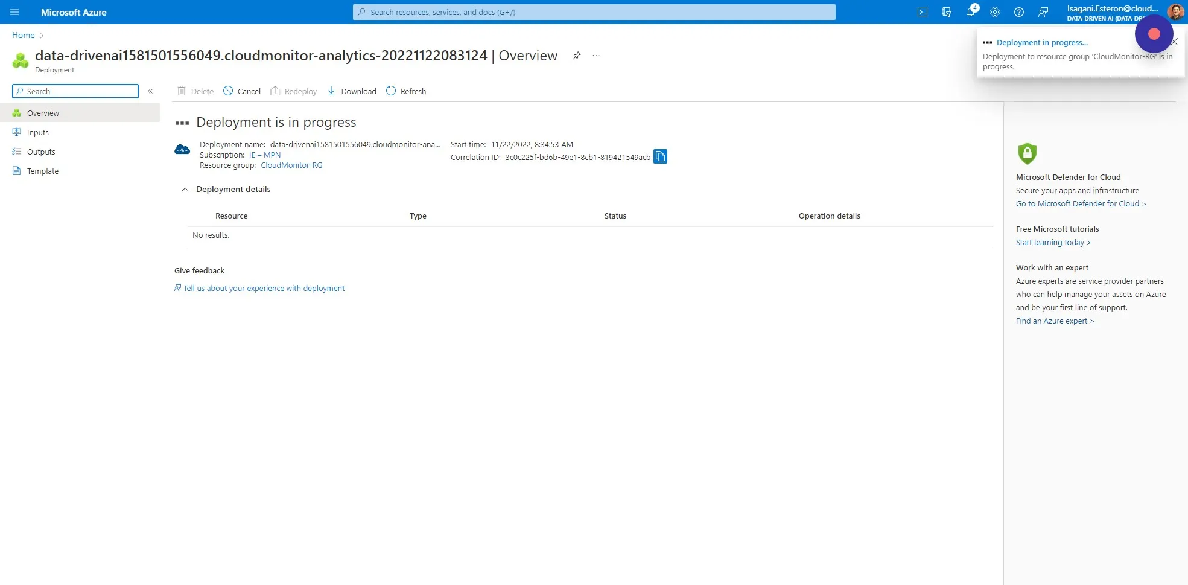Open Directories and subscriptions filter icon

[x=947, y=12]
